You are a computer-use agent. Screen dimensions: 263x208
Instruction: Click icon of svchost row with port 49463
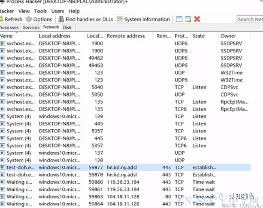tap(3, 65)
